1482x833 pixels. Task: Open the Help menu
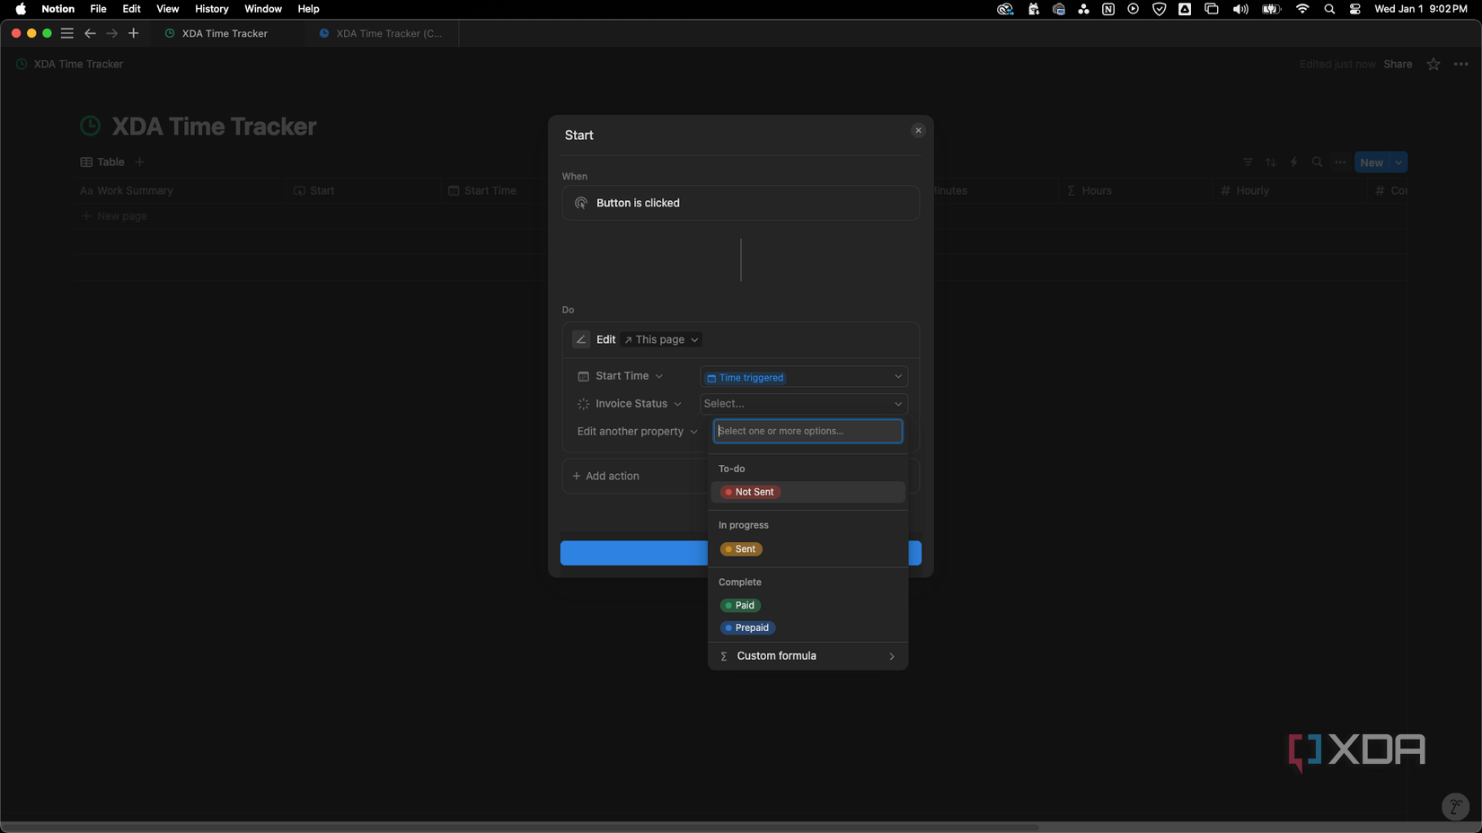pos(308,9)
